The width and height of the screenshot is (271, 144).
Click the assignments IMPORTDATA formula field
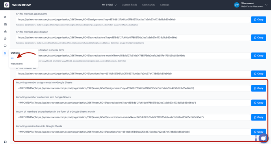click(133, 88)
